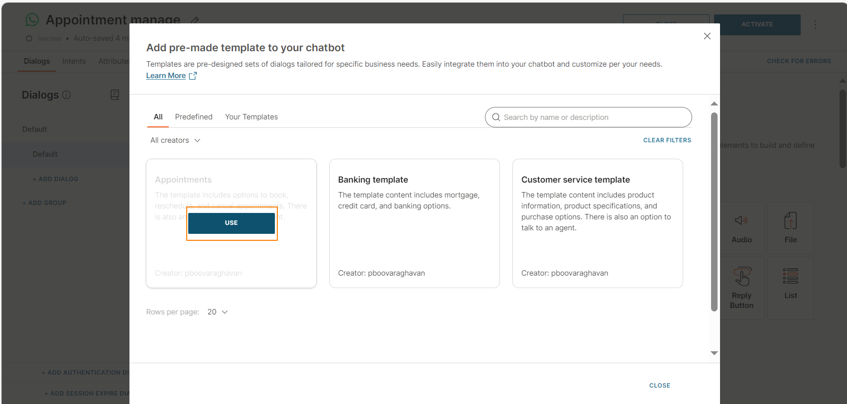Click the Audio element icon
The width and height of the screenshot is (847, 404).
coord(741,220)
